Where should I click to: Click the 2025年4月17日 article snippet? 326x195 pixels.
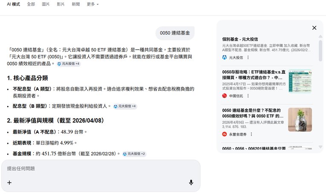254,86
